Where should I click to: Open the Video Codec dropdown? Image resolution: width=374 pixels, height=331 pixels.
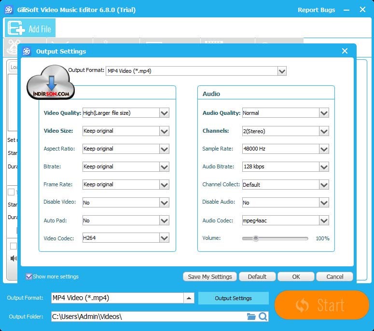[165, 238]
